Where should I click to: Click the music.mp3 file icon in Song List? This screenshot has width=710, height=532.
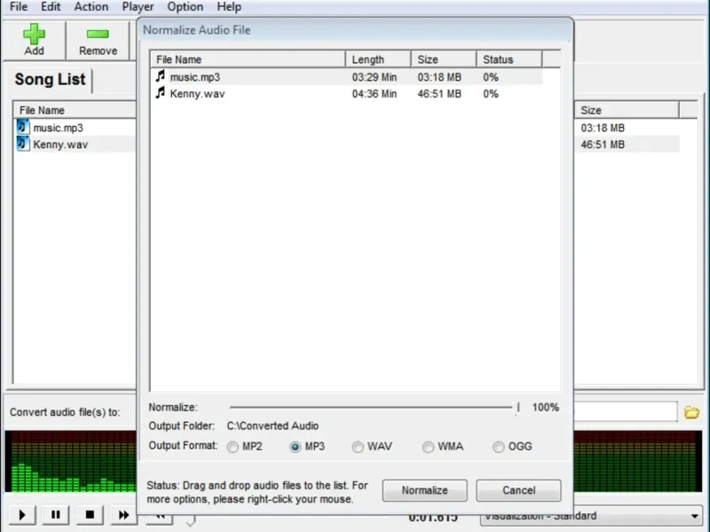tap(23, 127)
